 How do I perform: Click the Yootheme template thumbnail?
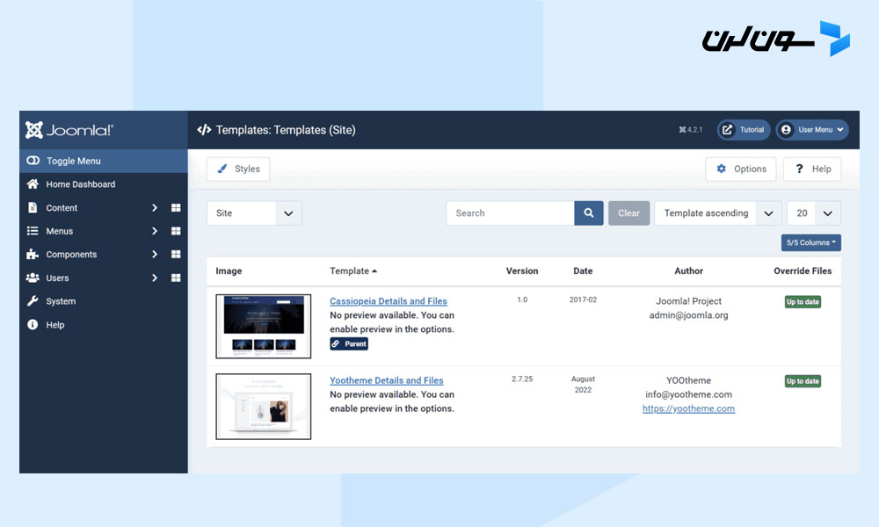coord(264,407)
